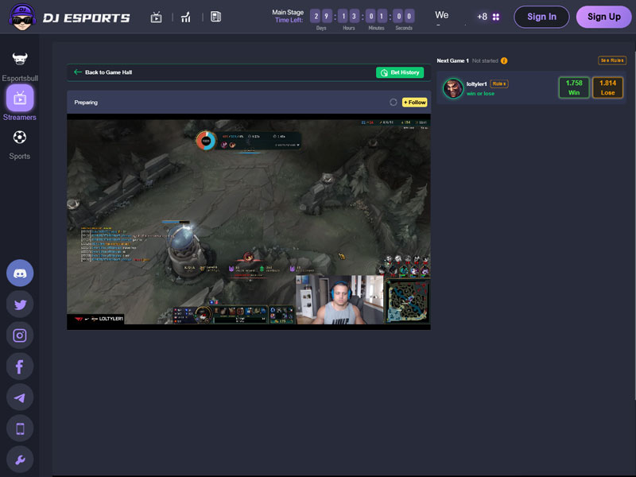
Task: Bet on Lose at 1.814 odds
Action: 607,87
